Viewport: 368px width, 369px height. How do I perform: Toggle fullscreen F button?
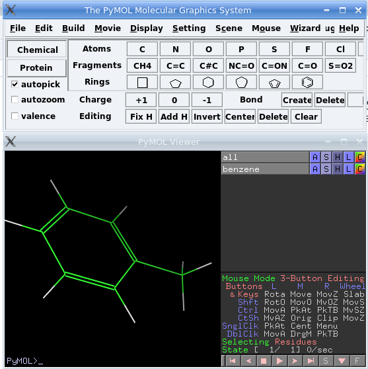point(357,361)
